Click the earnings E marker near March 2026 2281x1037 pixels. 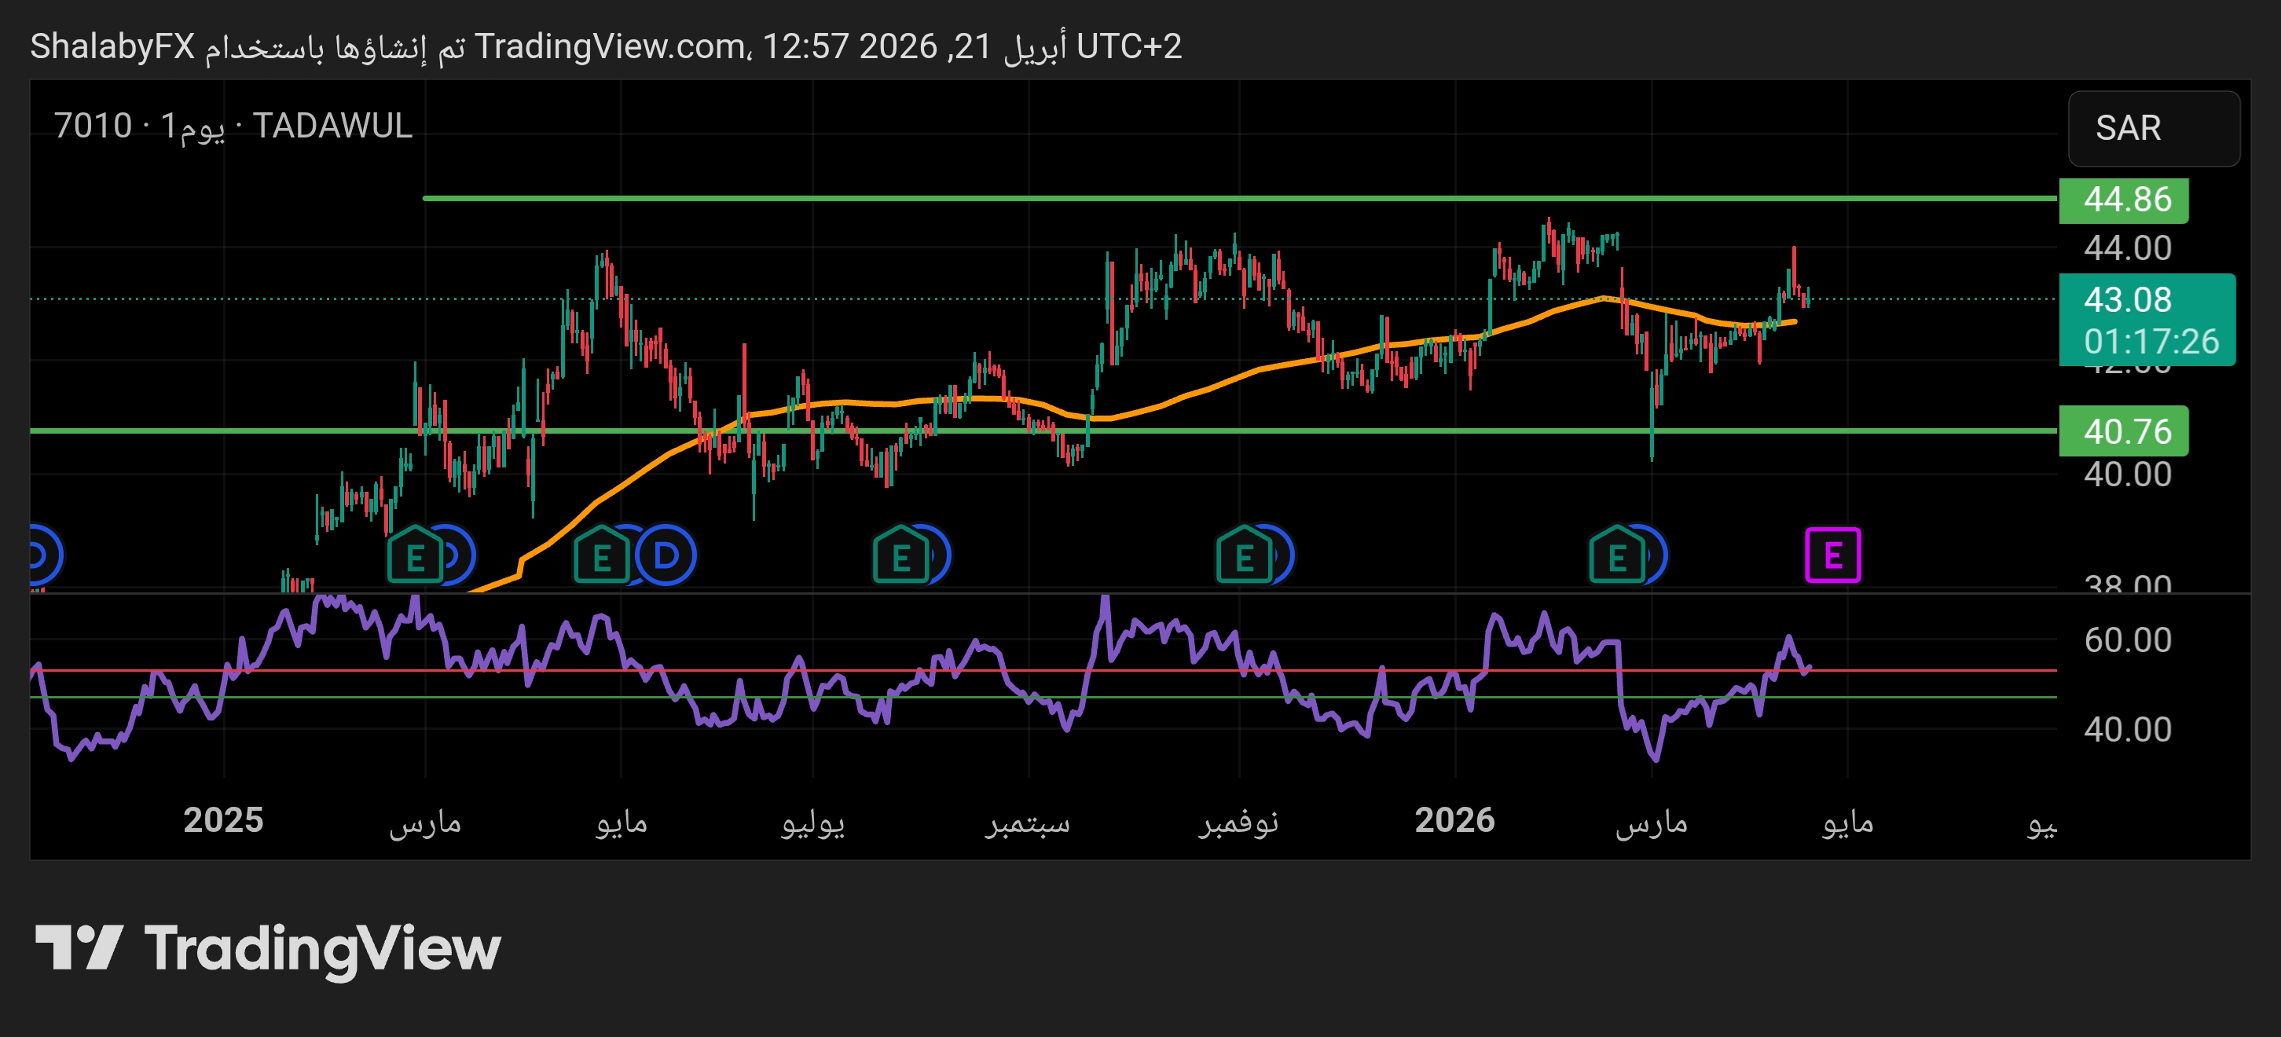(1616, 557)
